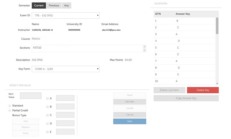This screenshot has height=139, width=231.
Task: Click the value field for answer B
Action: pos(65,107)
